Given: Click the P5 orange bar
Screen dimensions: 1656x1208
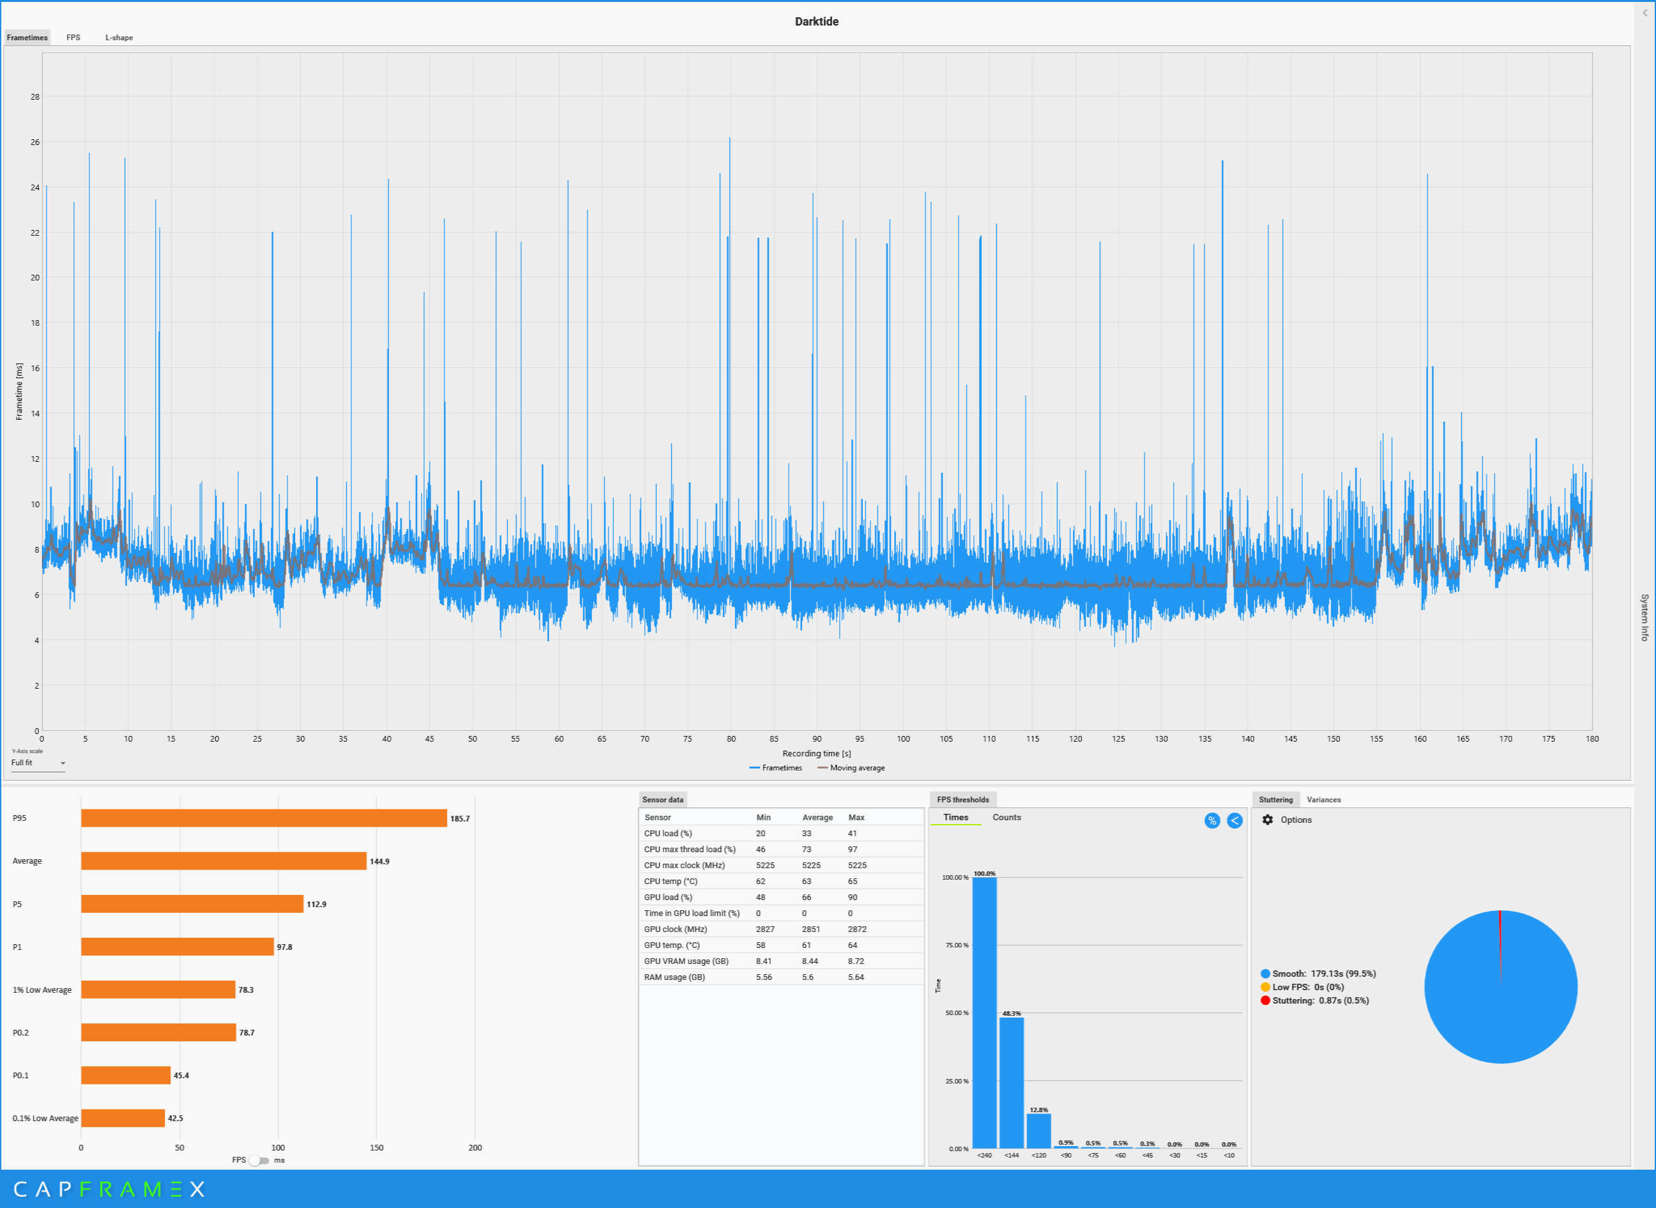Looking at the screenshot, I should click(192, 904).
